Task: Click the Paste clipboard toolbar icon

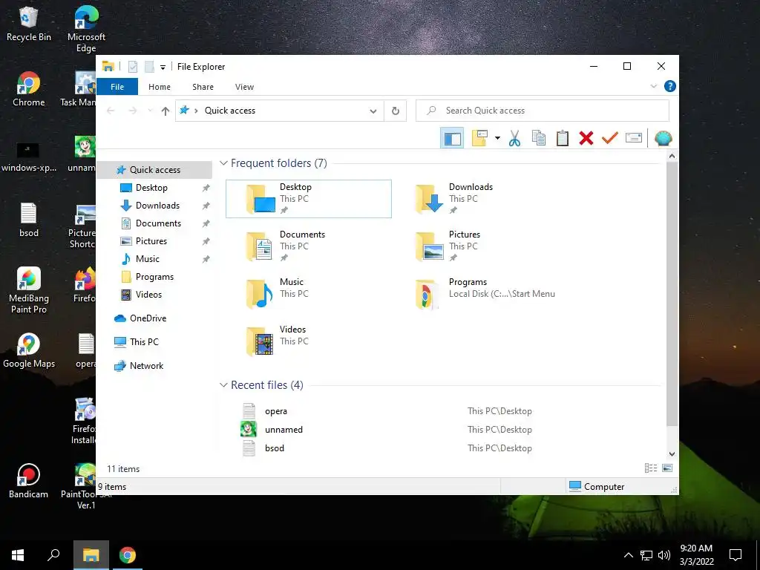Action: coord(563,138)
